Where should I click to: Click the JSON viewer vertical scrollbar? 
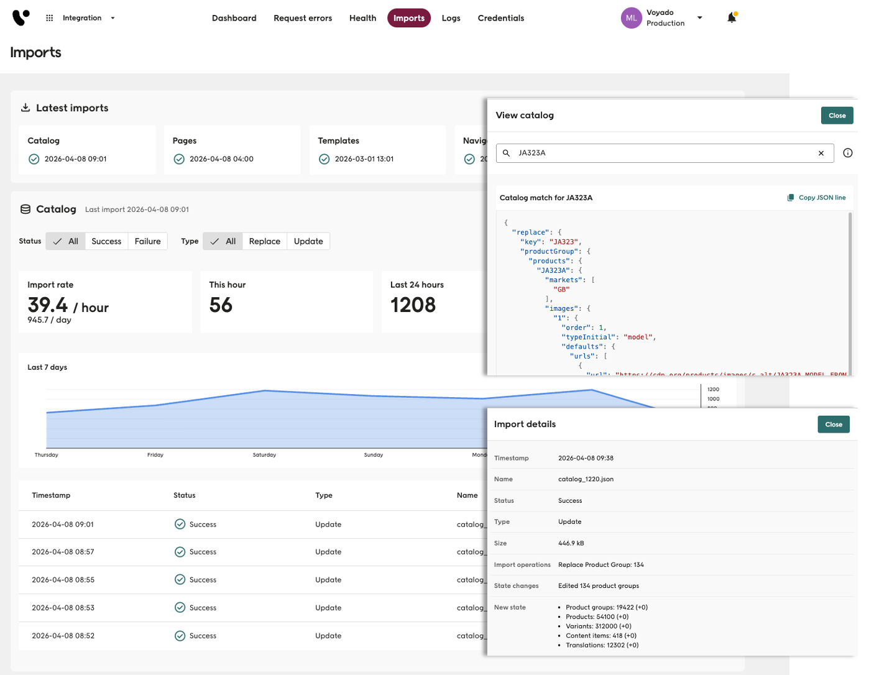[x=850, y=292]
